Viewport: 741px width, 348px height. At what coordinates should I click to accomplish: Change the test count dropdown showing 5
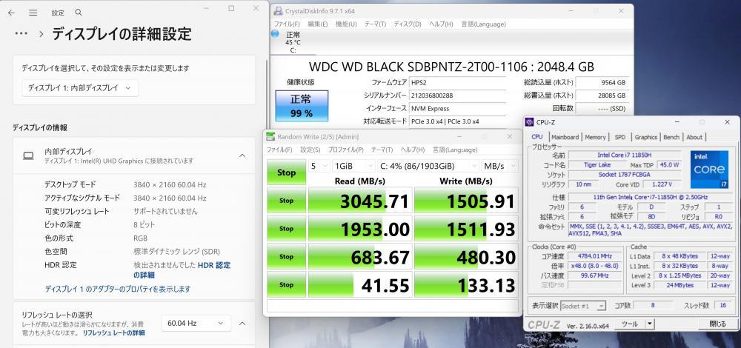coord(319,166)
